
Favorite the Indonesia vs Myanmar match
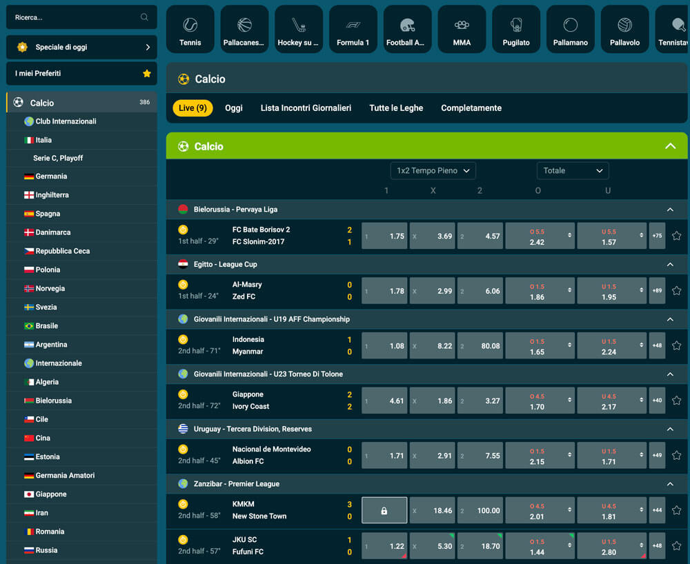676,345
